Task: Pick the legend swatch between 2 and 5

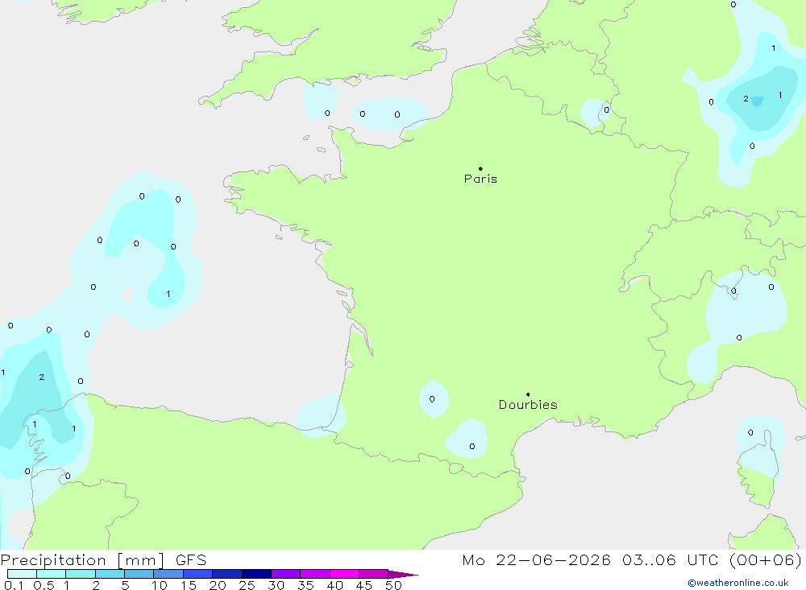Action: click(110, 574)
